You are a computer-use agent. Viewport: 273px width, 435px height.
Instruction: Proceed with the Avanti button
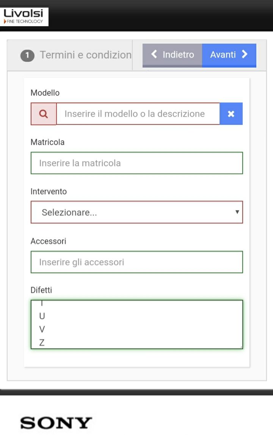pyautogui.click(x=229, y=55)
